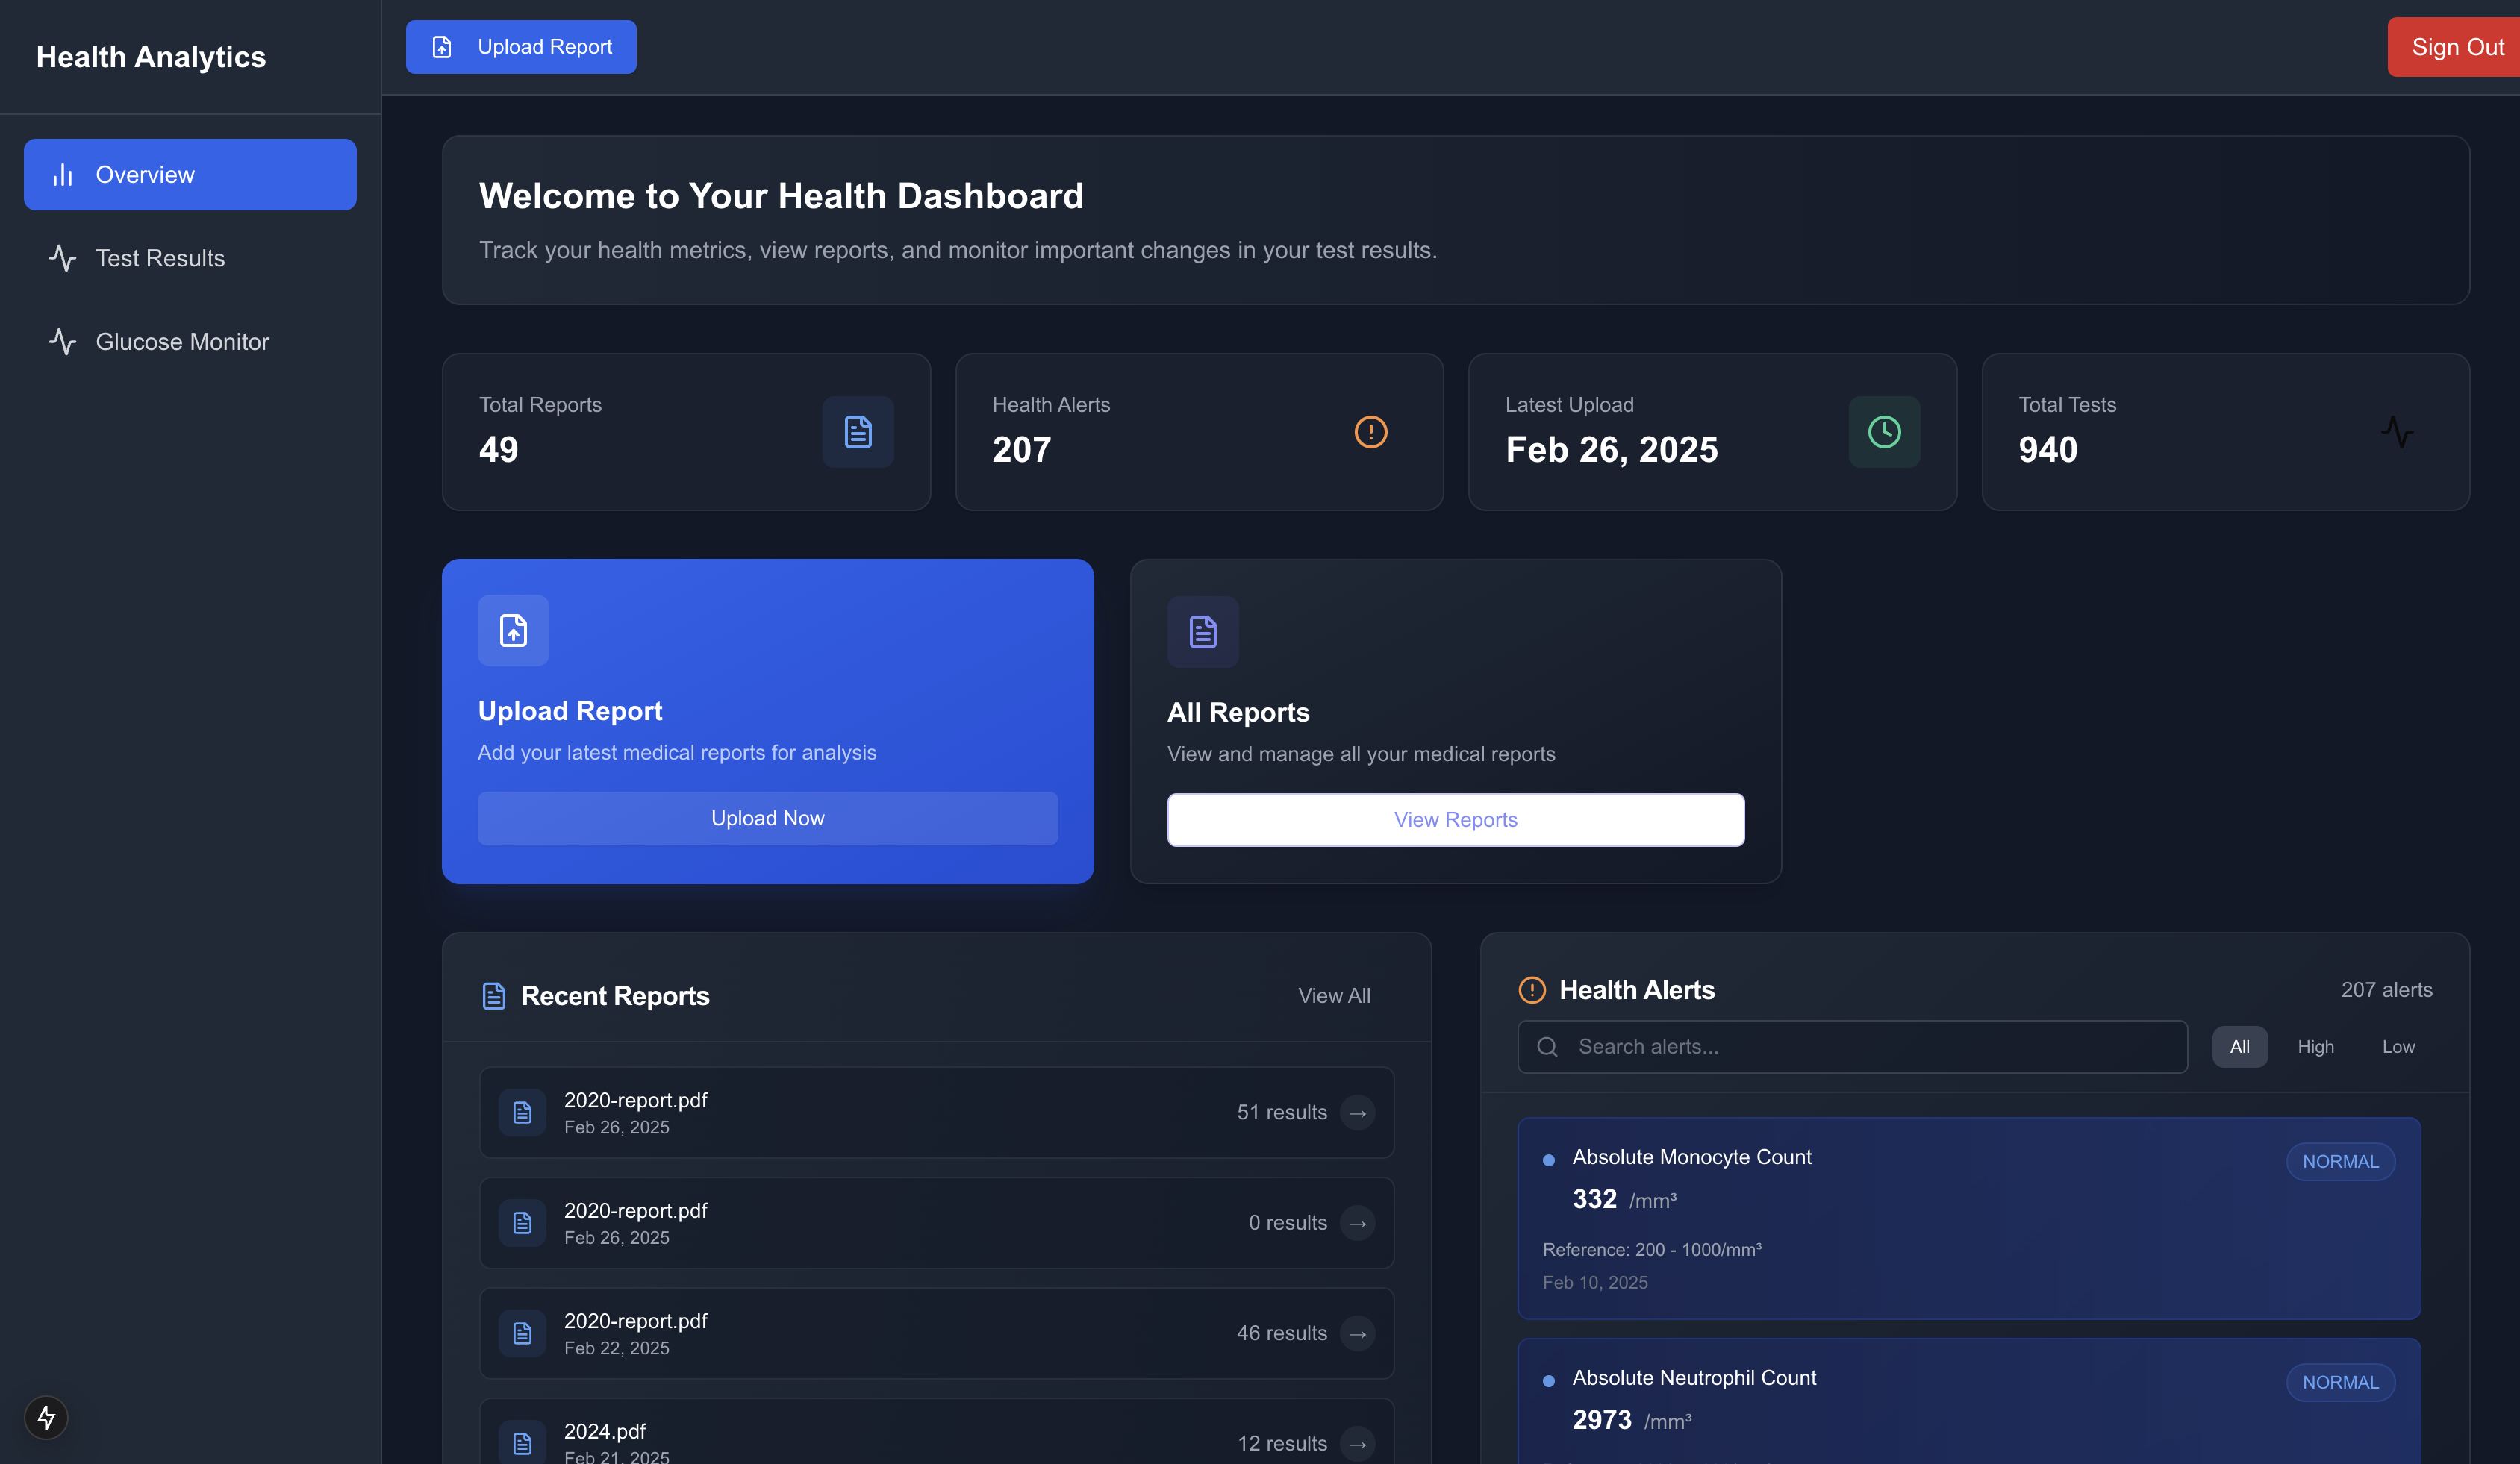Click the Search alerts input field
This screenshot has width=2520, height=1464.
[x=1851, y=1046]
